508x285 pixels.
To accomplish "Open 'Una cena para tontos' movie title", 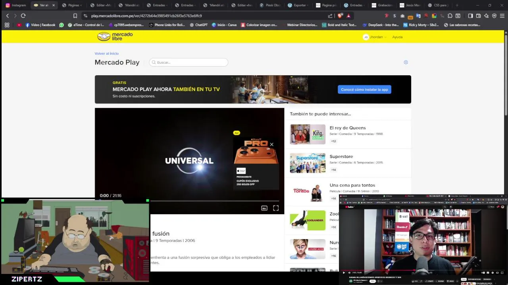I will (352, 185).
